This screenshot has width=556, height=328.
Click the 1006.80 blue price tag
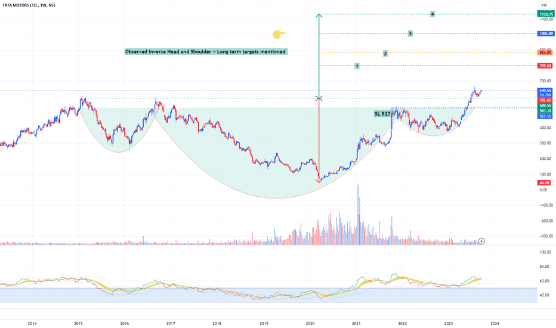546,33
